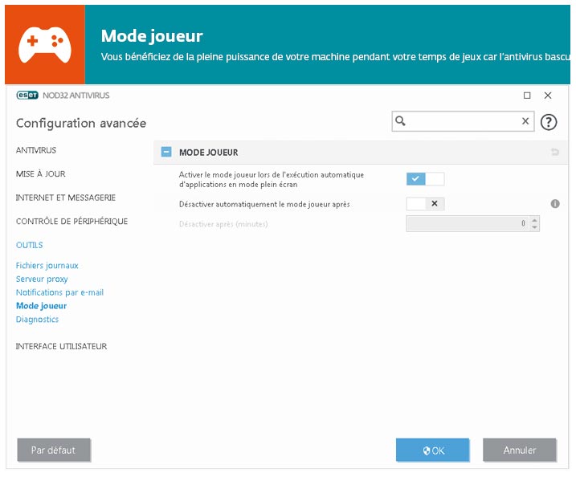Increase the minutes value with up arrow

click(535, 220)
